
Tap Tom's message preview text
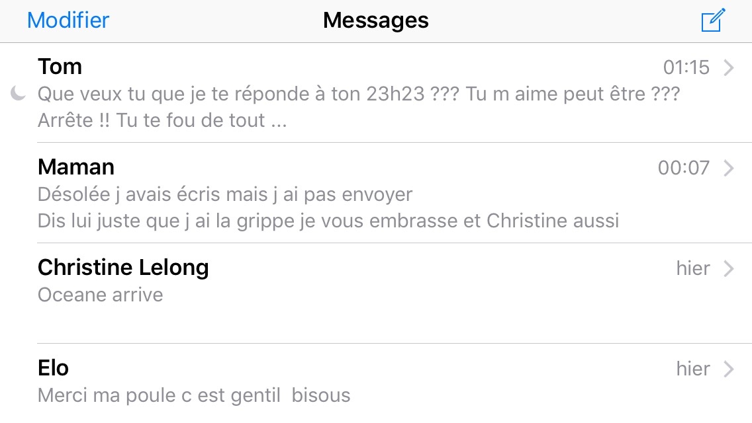pyautogui.click(x=357, y=107)
